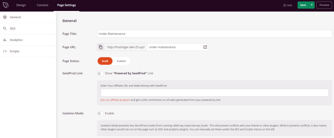This screenshot has height=138, width=334.
Task: Turn on the Isolation Mode toggle
Action: [x=100, y=114]
